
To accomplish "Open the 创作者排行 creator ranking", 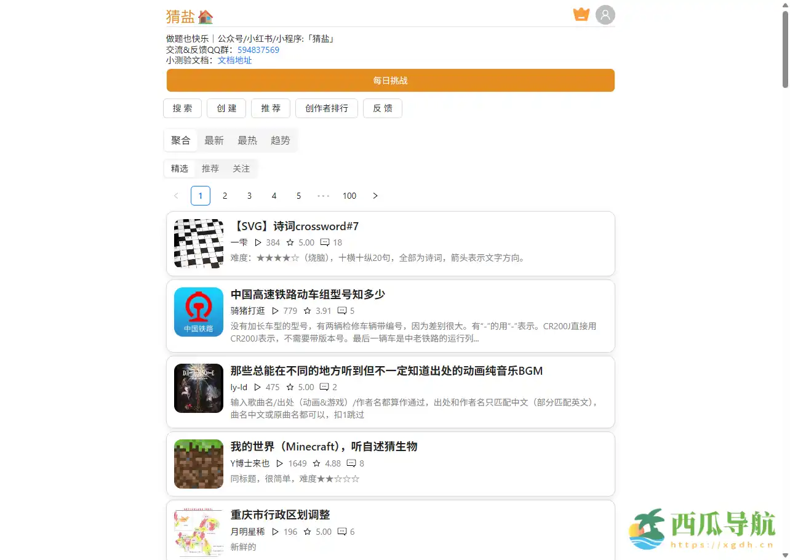I will point(326,108).
